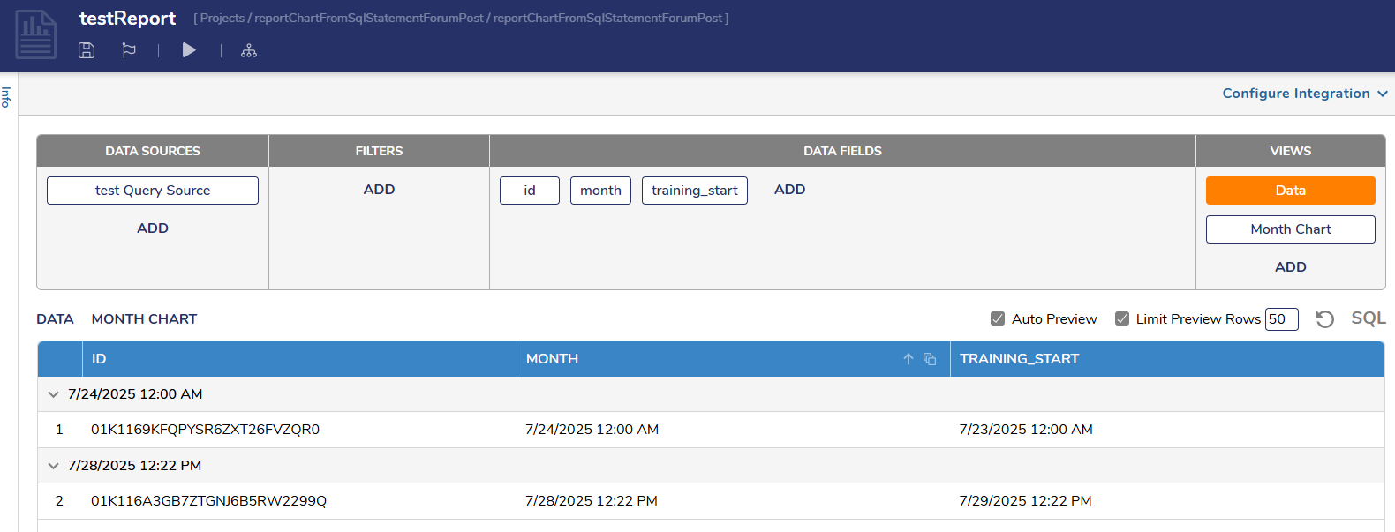The width and height of the screenshot is (1395, 532).
Task: Open the Configure Integration dropdown
Action: click(1304, 94)
